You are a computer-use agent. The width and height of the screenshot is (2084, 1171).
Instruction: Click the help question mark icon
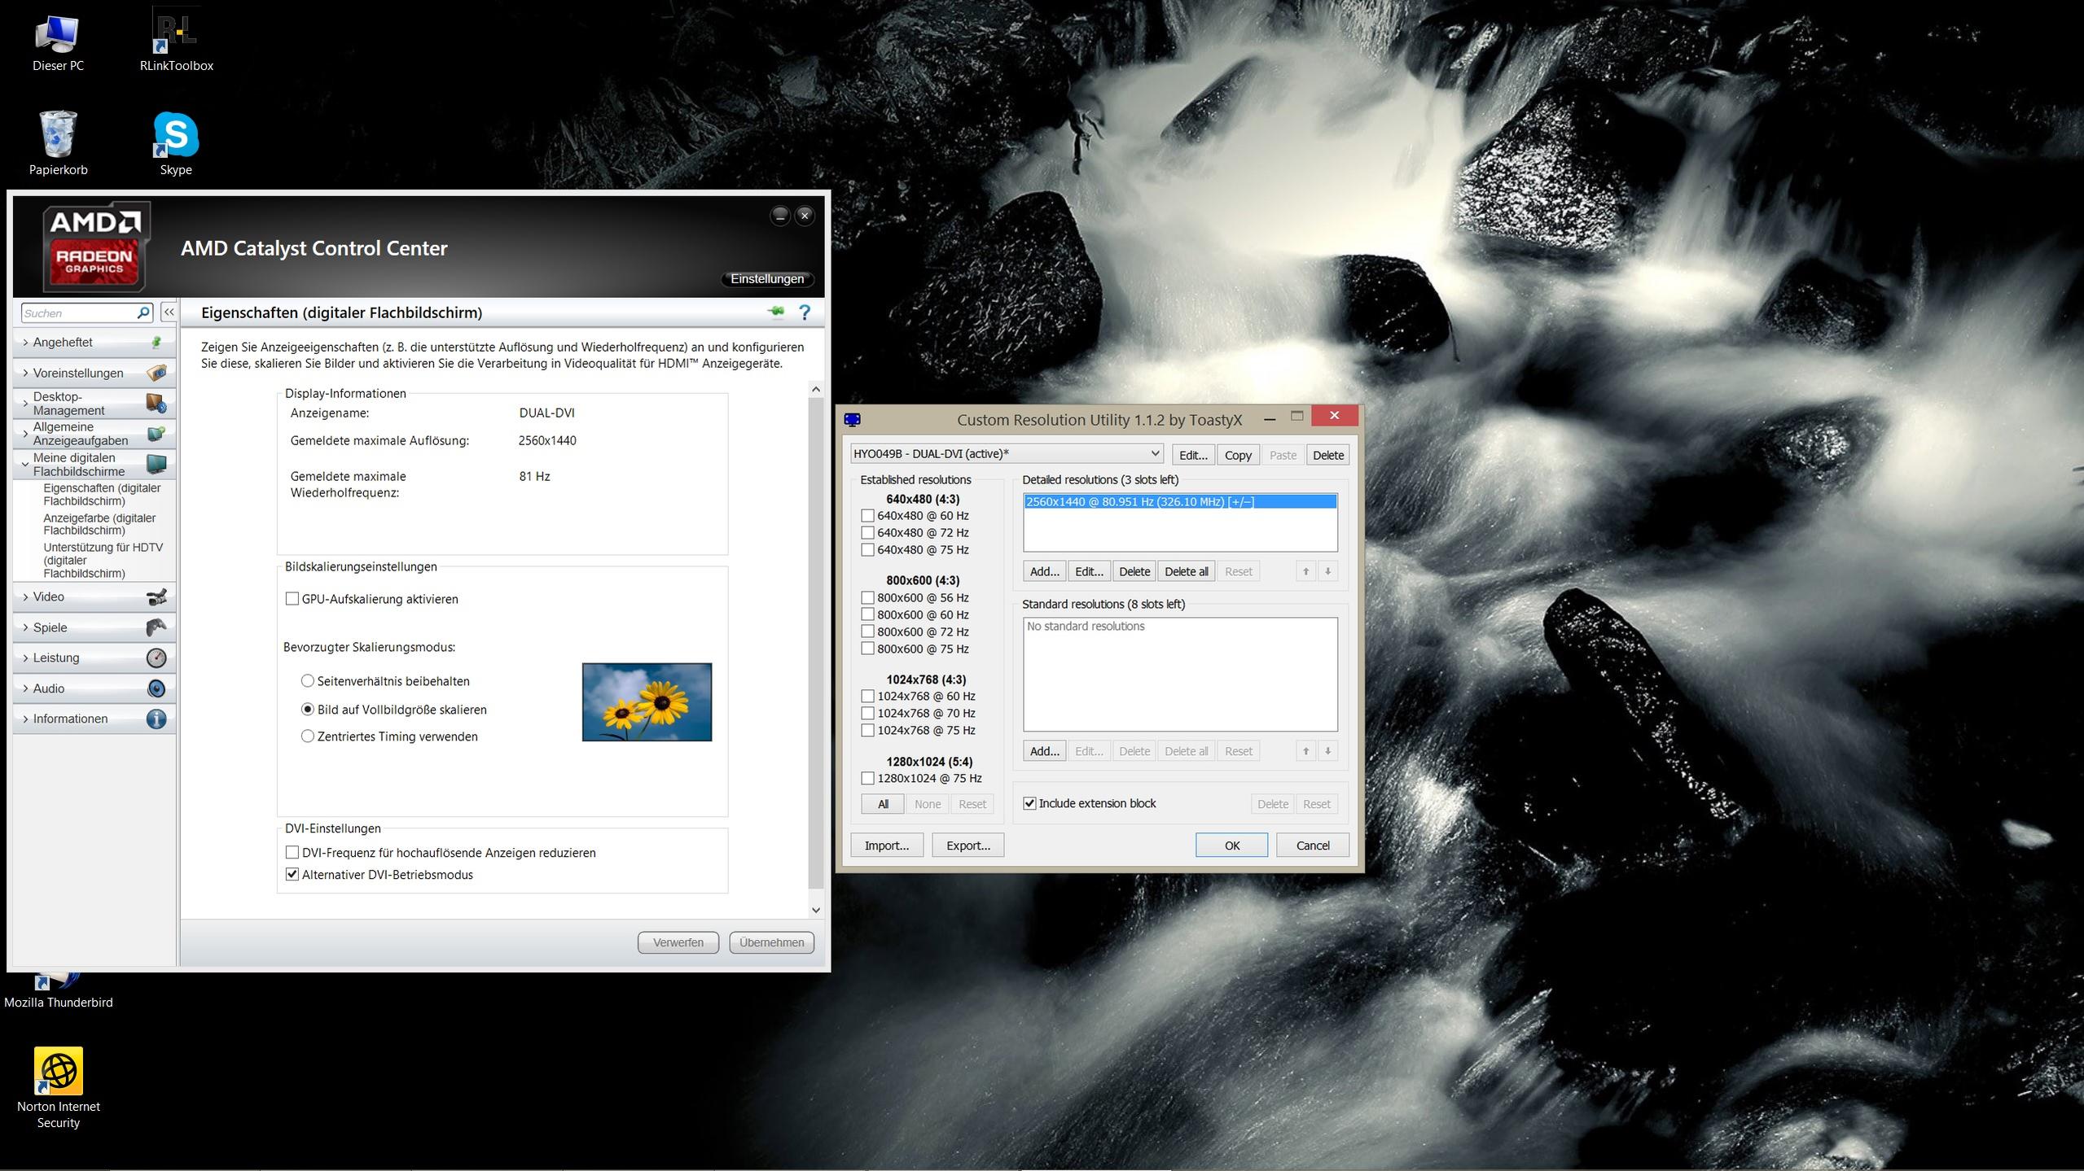tap(804, 312)
